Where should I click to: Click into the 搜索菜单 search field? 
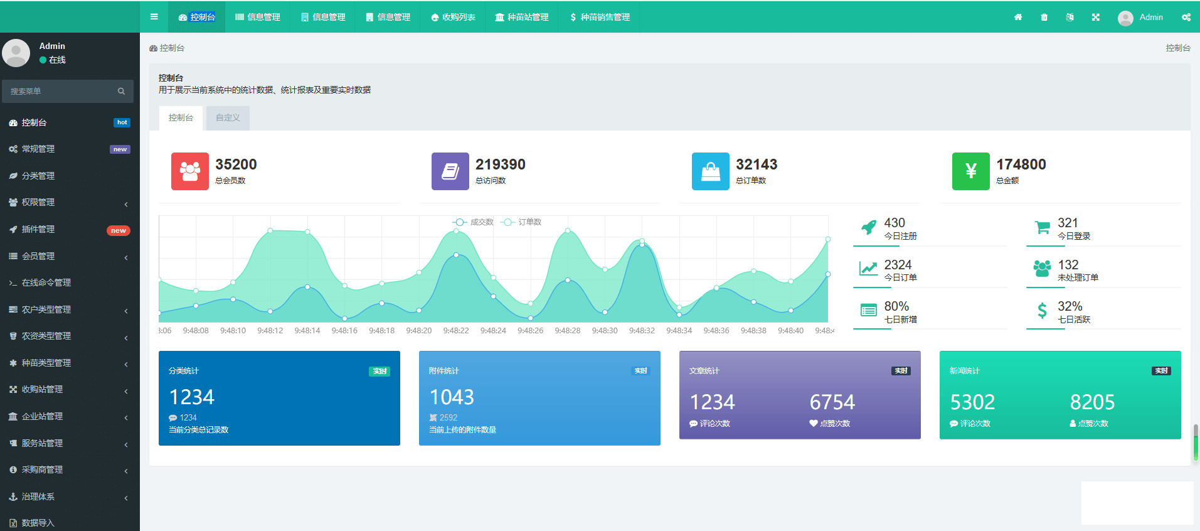pos(60,91)
